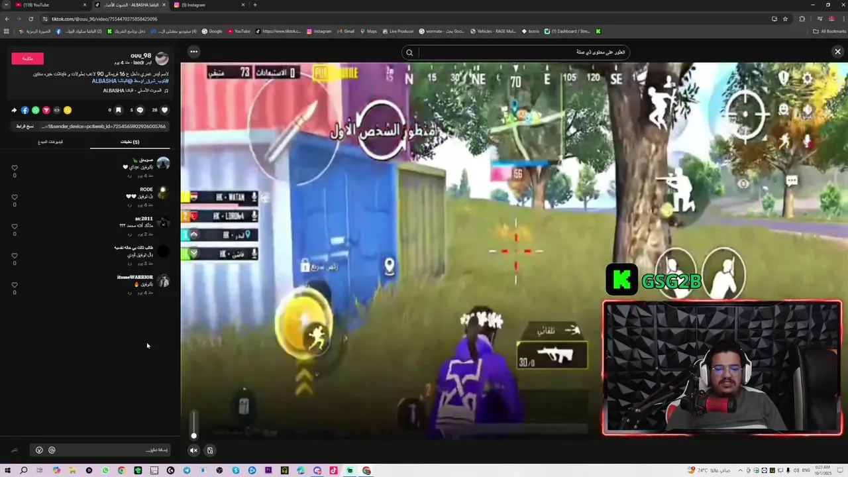848x477 pixels.
Task: Open the Gmail bookmark
Action: [345, 31]
